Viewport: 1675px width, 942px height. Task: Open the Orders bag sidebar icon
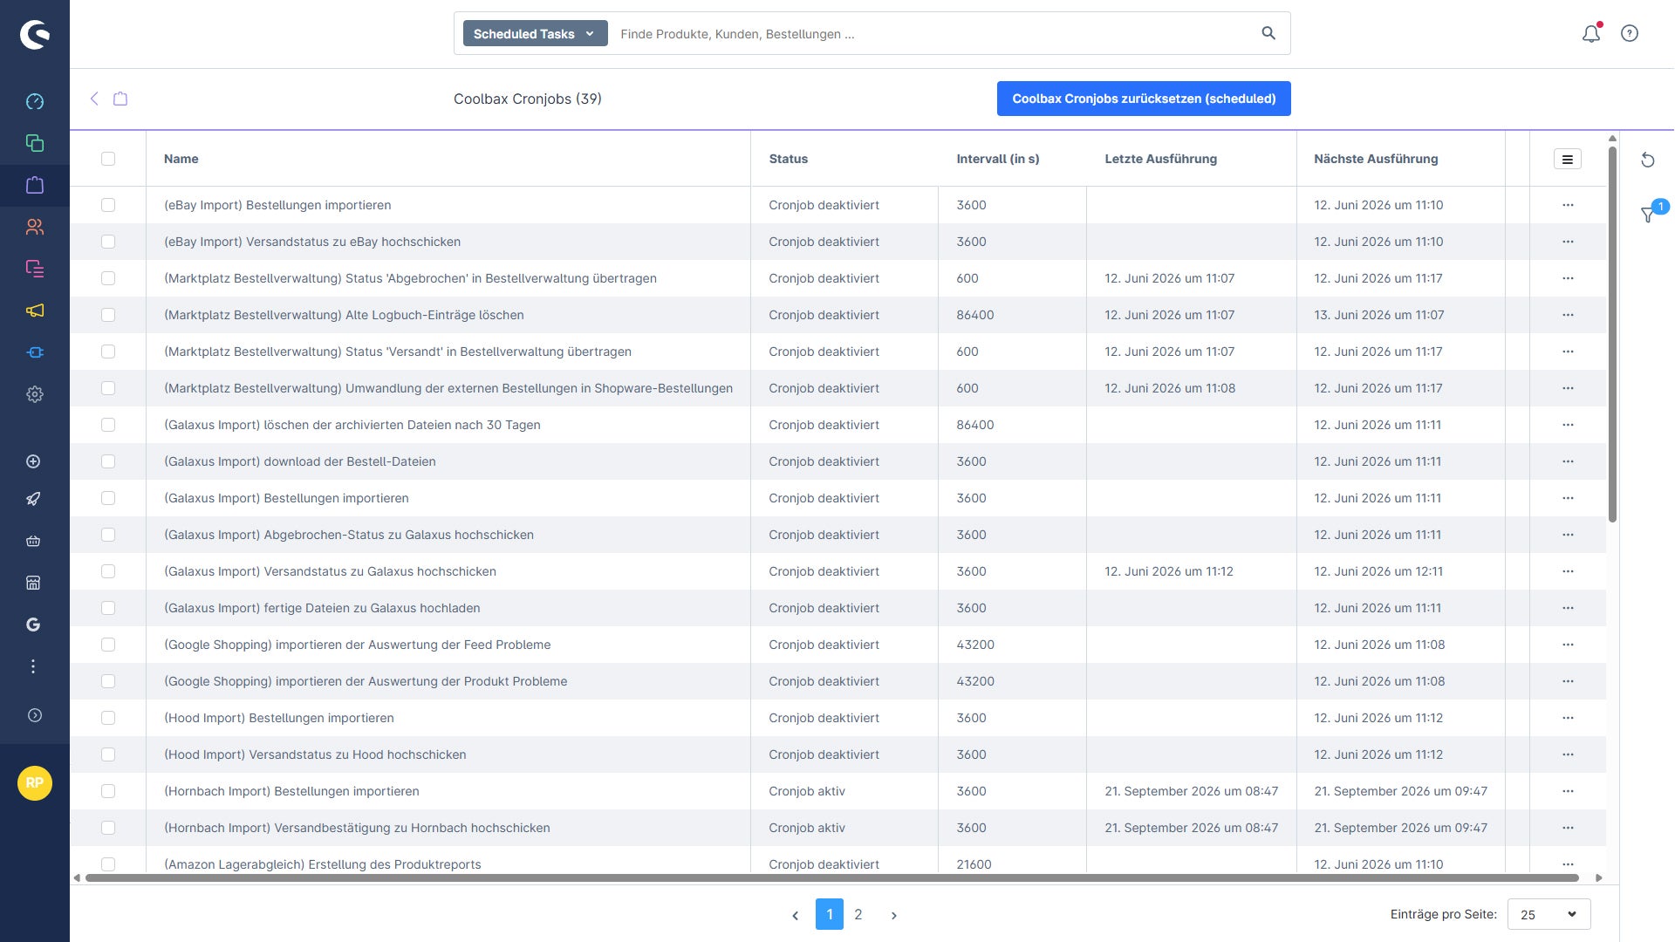[x=35, y=185]
